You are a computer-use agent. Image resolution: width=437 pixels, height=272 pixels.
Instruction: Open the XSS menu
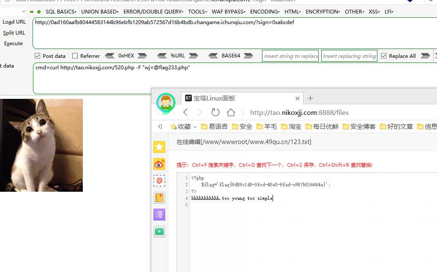pyautogui.click(x=374, y=12)
